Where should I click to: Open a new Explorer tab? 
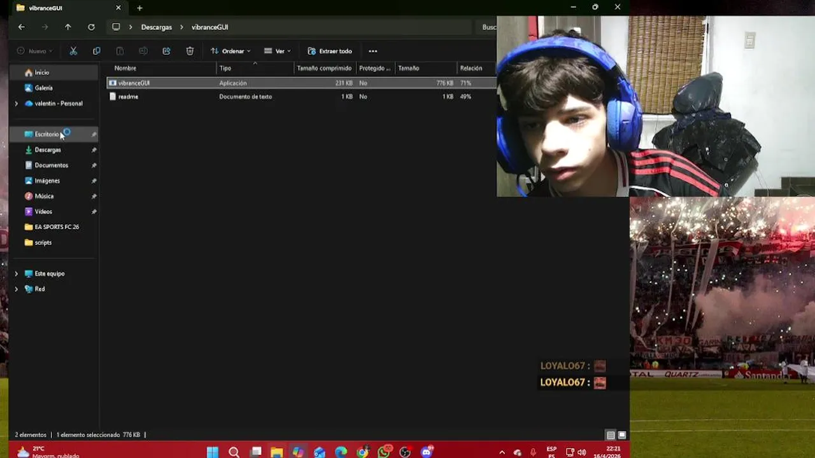tap(139, 8)
